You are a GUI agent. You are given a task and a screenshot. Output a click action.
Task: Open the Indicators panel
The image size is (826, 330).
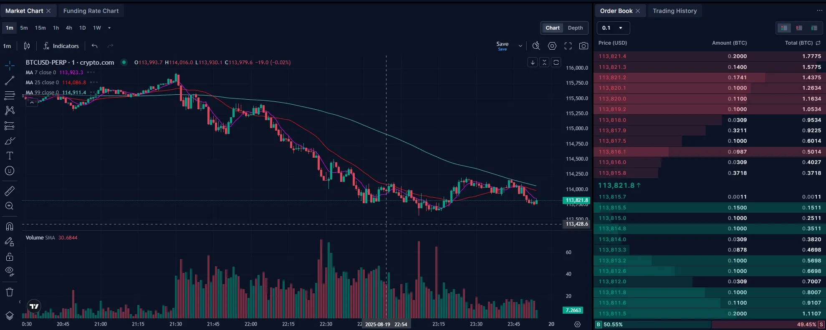pyautogui.click(x=61, y=46)
